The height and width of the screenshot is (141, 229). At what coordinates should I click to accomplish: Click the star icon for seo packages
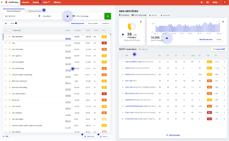tap(10, 119)
